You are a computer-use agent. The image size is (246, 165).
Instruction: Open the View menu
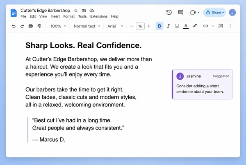click(x=43, y=16)
